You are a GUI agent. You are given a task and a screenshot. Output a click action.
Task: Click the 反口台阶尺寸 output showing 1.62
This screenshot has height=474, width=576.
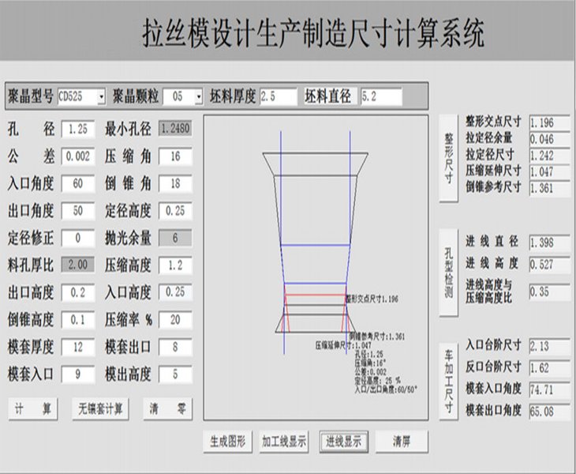pos(549,367)
